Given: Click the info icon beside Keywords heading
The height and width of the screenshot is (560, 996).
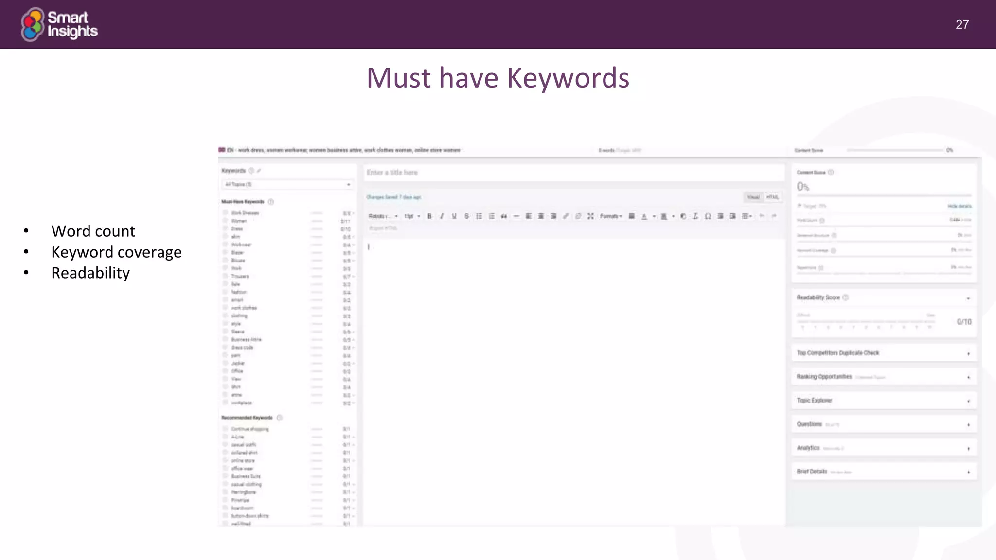Looking at the screenshot, I should 251,171.
